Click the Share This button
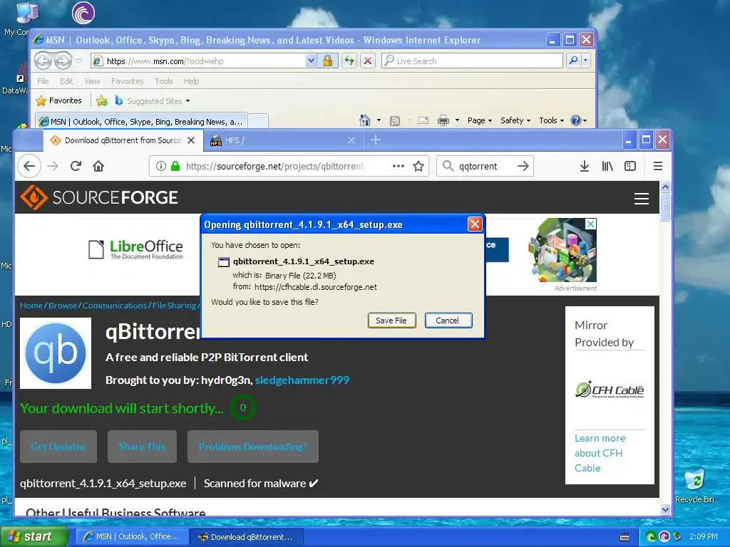Image resolution: width=730 pixels, height=547 pixels. click(142, 447)
